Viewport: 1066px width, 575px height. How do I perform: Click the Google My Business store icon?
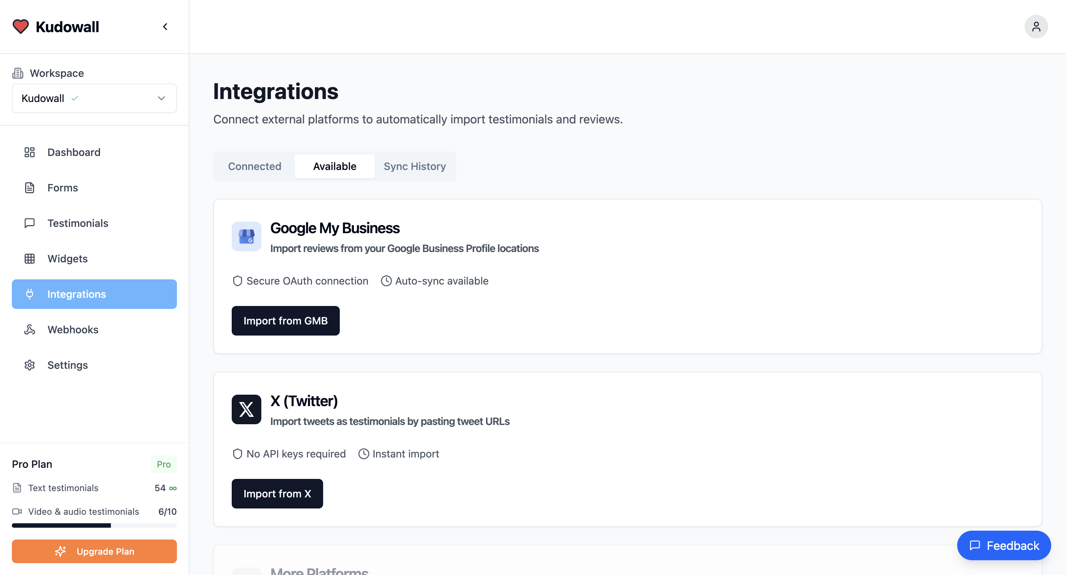tap(246, 237)
